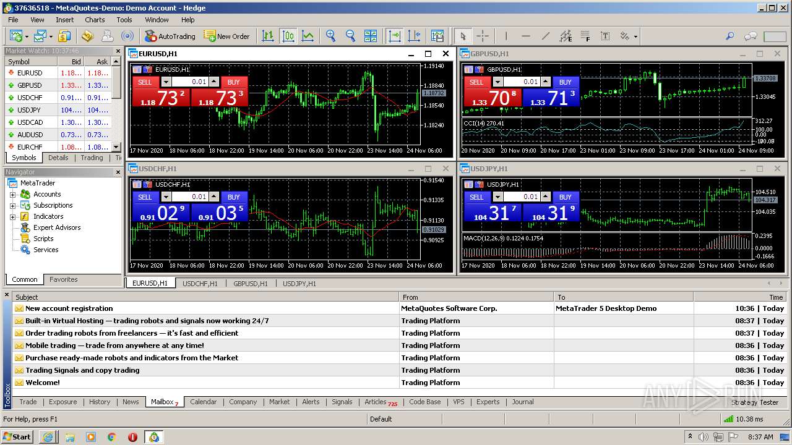The height and width of the screenshot is (445, 792).
Task: Click the Navigator toolbar icon
Action: (x=87, y=36)
